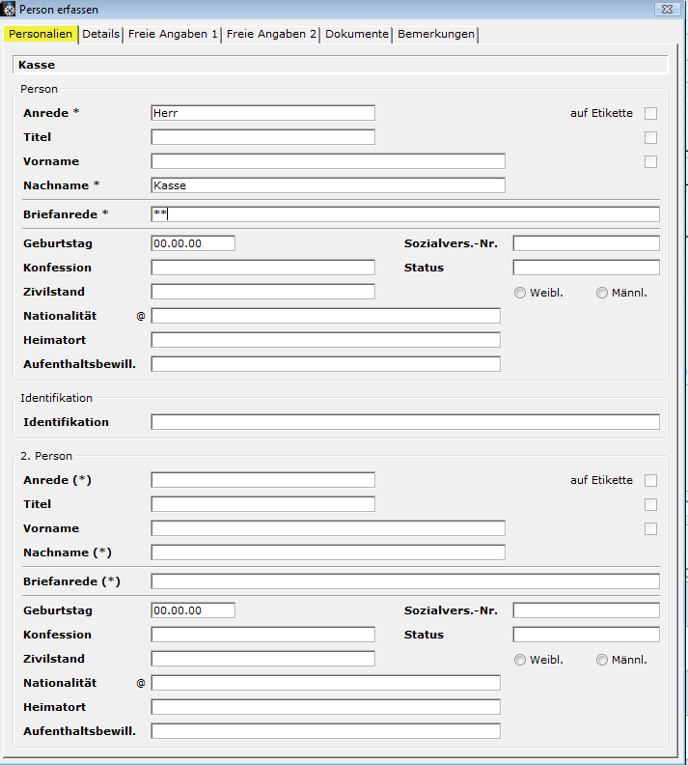Choose Männl. radio button in 2. Person section

pyautogui.click(x=602, y=660)
